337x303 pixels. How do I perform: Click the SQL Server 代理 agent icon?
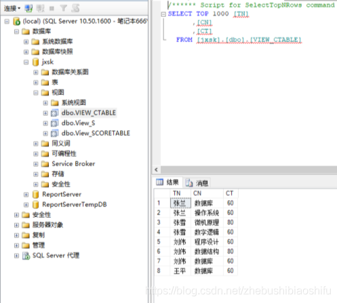(26, 256)
